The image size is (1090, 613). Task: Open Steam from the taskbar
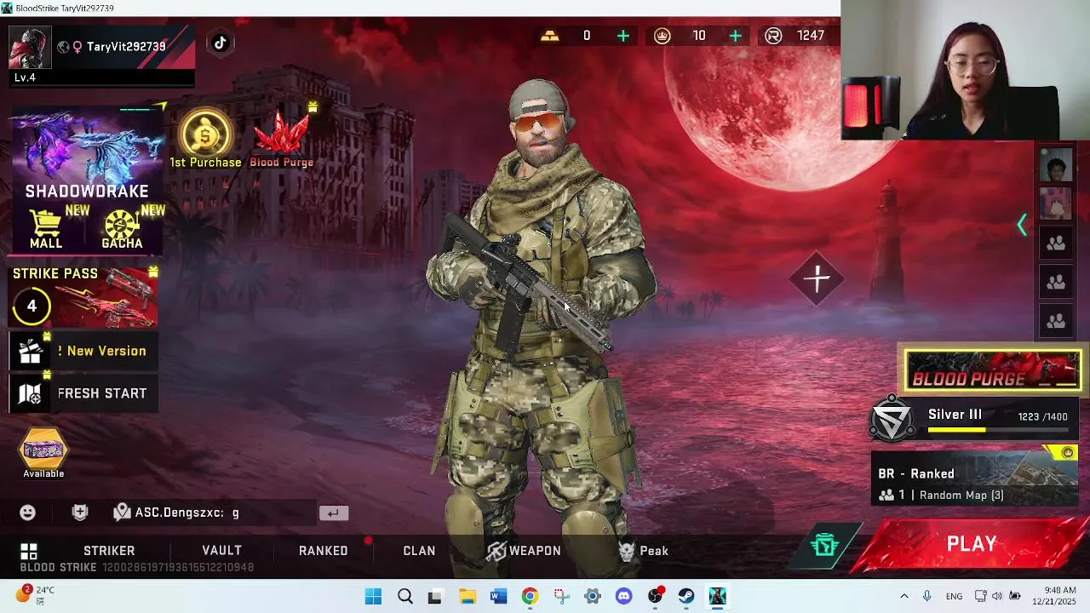click(686, 596)
